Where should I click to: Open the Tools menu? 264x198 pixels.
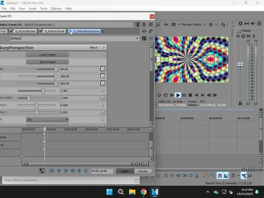[x=43, y=9]
